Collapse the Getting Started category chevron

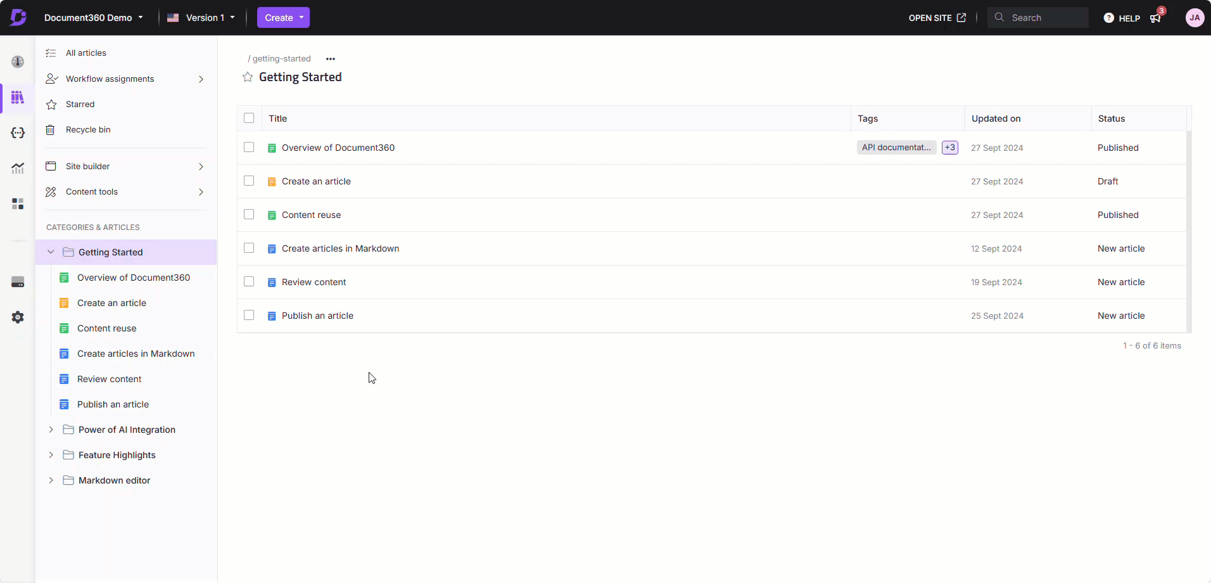click(51, 252)
